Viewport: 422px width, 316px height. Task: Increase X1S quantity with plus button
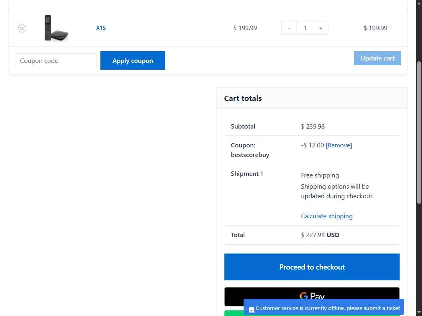(x=320, y=28)
